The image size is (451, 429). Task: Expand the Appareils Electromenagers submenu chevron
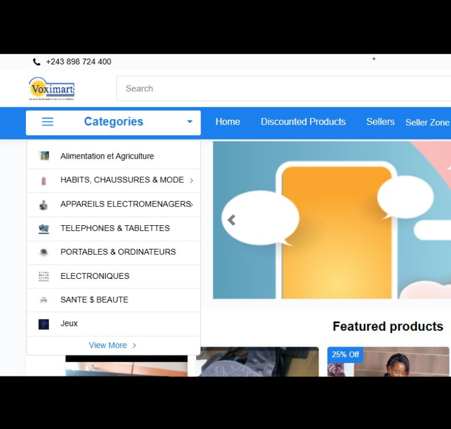(192, 204)
